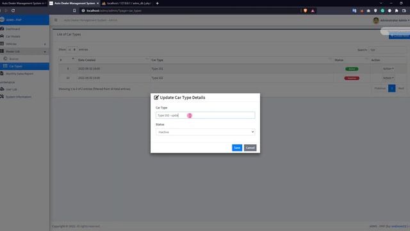The width and height of the screenshot is (410, 231).
Task: Open the new tab plus button
Action: click(157, 3)
